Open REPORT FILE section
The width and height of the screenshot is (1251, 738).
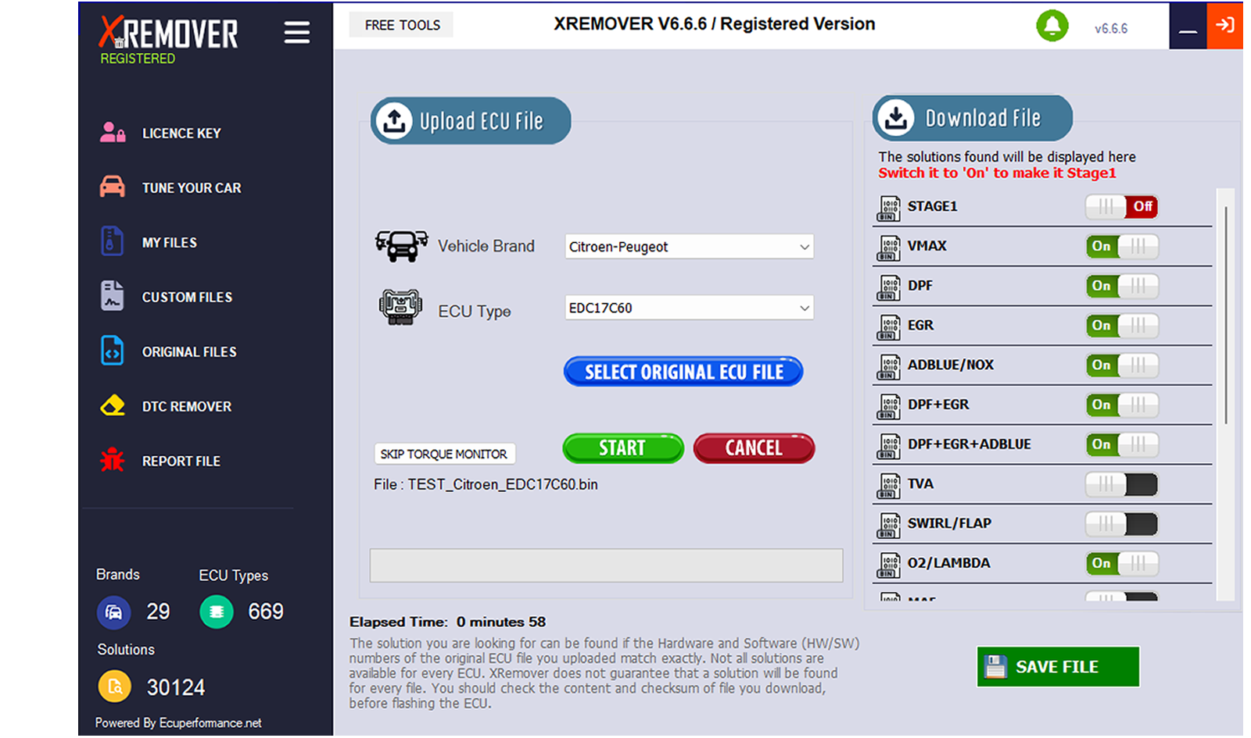[181, 462]
